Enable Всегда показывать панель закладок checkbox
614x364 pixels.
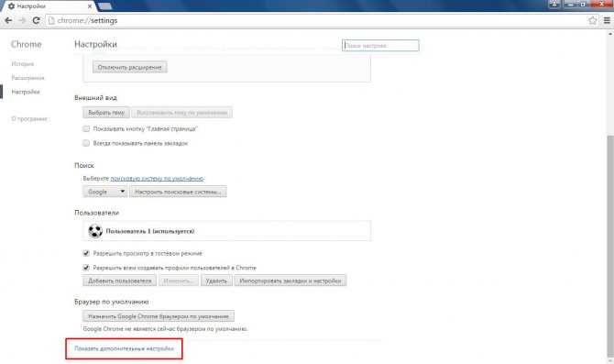[86, 143]
